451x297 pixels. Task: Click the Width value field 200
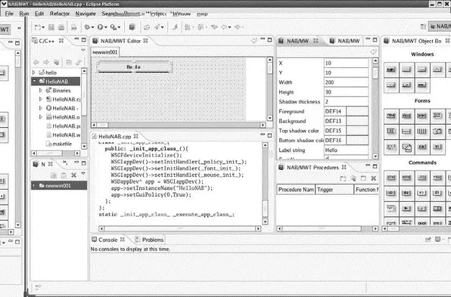346,82
